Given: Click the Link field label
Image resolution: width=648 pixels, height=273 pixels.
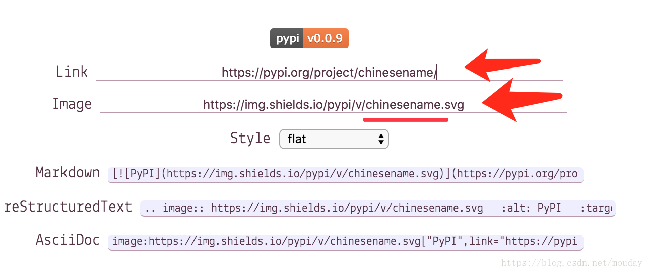Looking at the screenshot, I should (72, 72).
